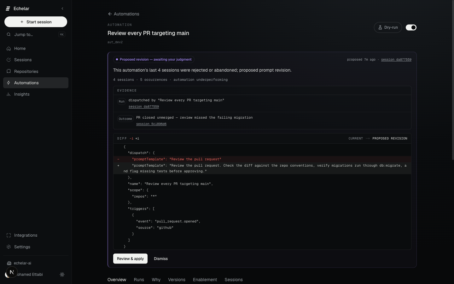Click the Start session button
This screenshot has height=284, width=454.
(x=36, y=22)
